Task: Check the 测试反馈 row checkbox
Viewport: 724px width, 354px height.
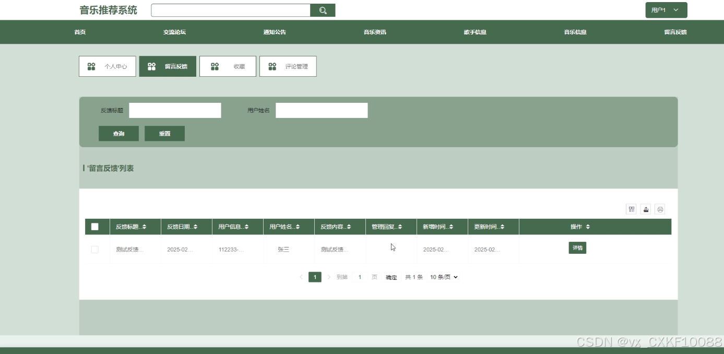Action: [94, 250]
